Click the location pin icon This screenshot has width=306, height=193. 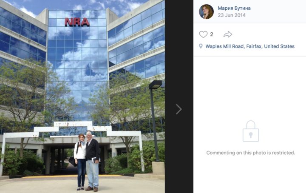201,46
